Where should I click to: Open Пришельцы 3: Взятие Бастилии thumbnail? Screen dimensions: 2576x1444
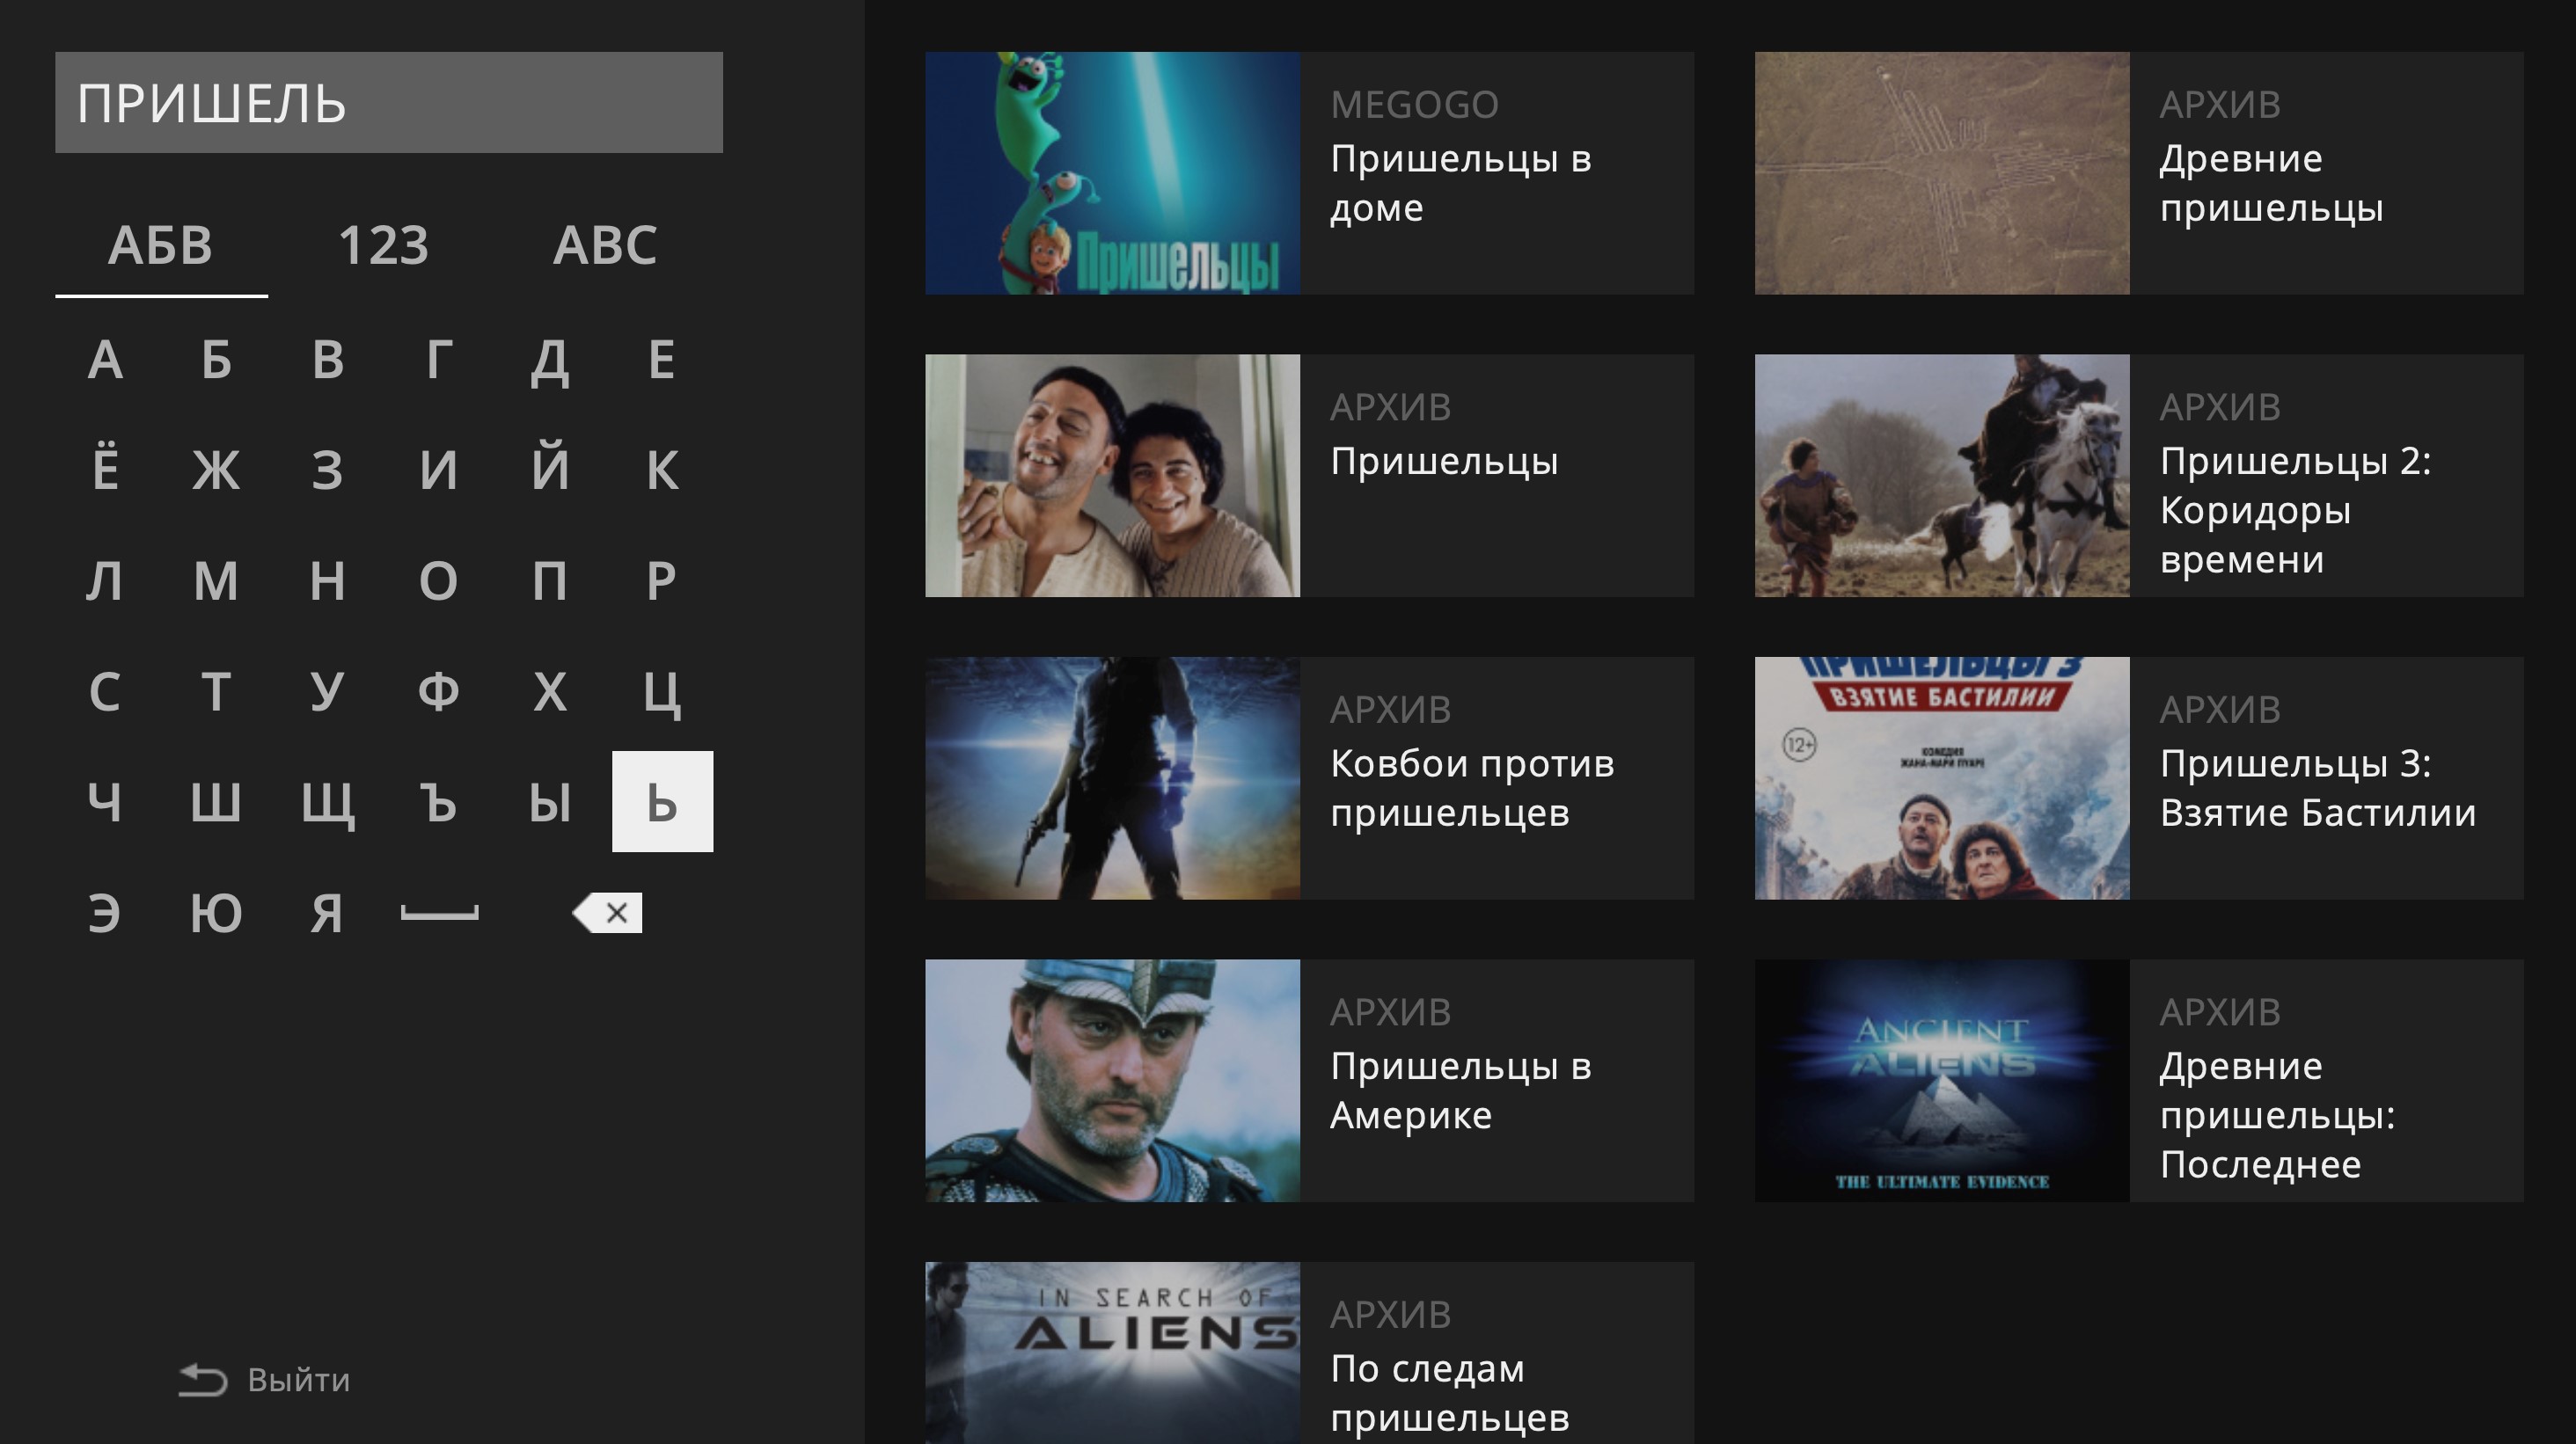(1942, 778)
